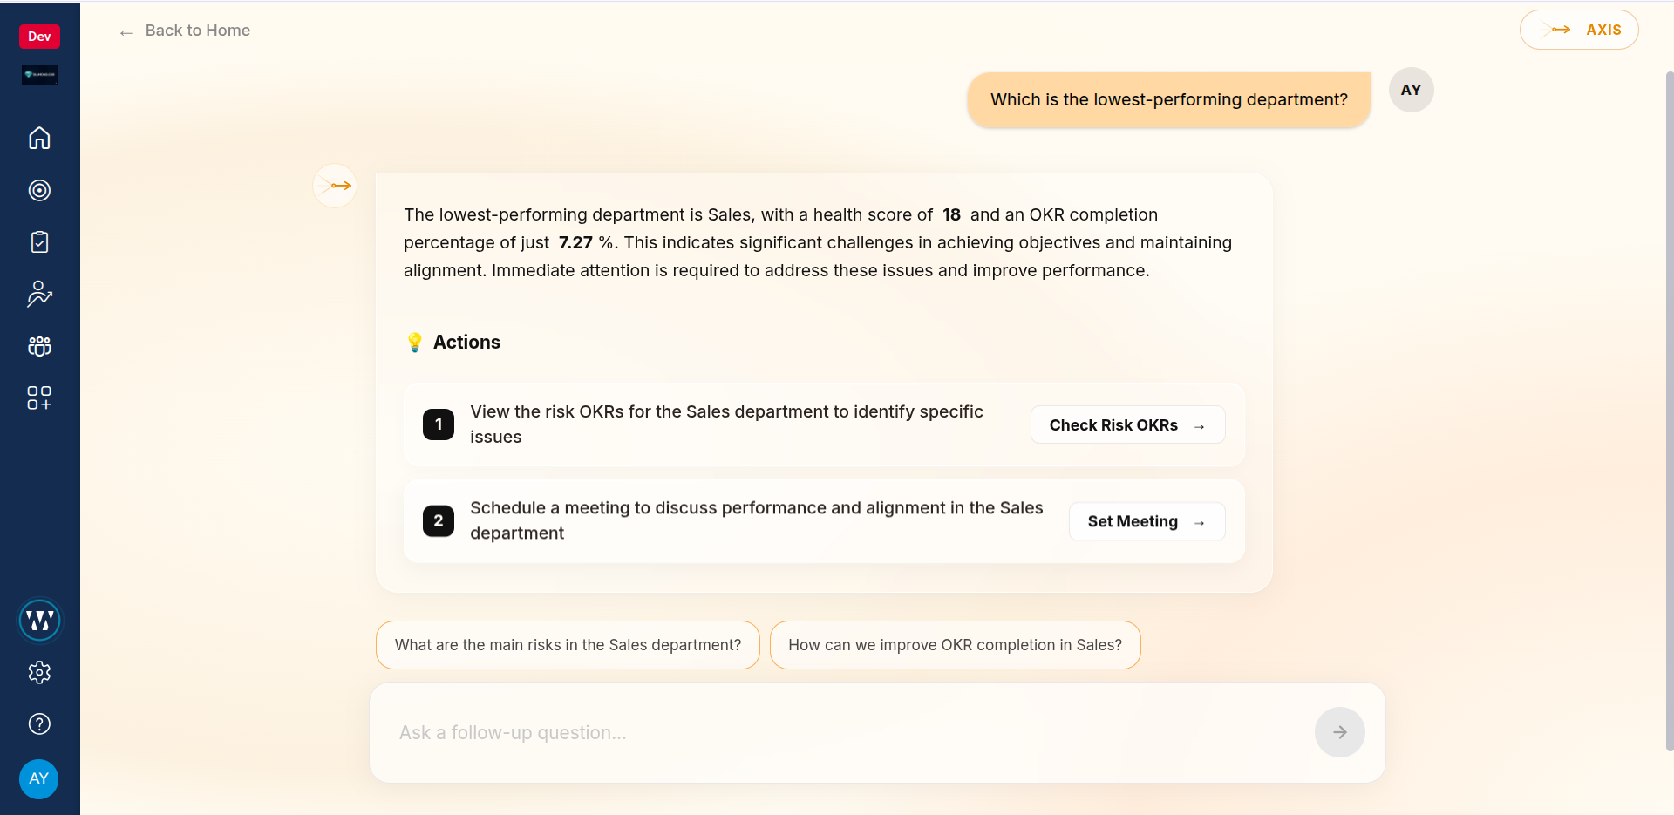
Task: Open the team group icon in sidebar
Action: (39, 346)
